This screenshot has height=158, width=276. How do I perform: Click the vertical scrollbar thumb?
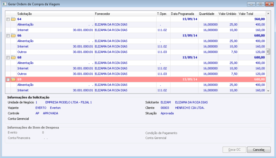click(268, 52)
